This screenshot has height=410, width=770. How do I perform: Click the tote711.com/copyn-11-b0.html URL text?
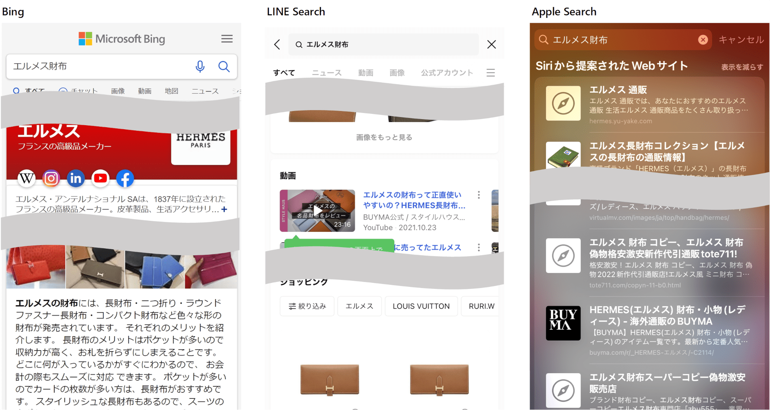click(635, 285)
